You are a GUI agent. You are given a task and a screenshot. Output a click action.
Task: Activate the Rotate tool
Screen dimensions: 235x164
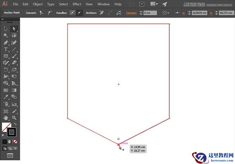[6, 70]
